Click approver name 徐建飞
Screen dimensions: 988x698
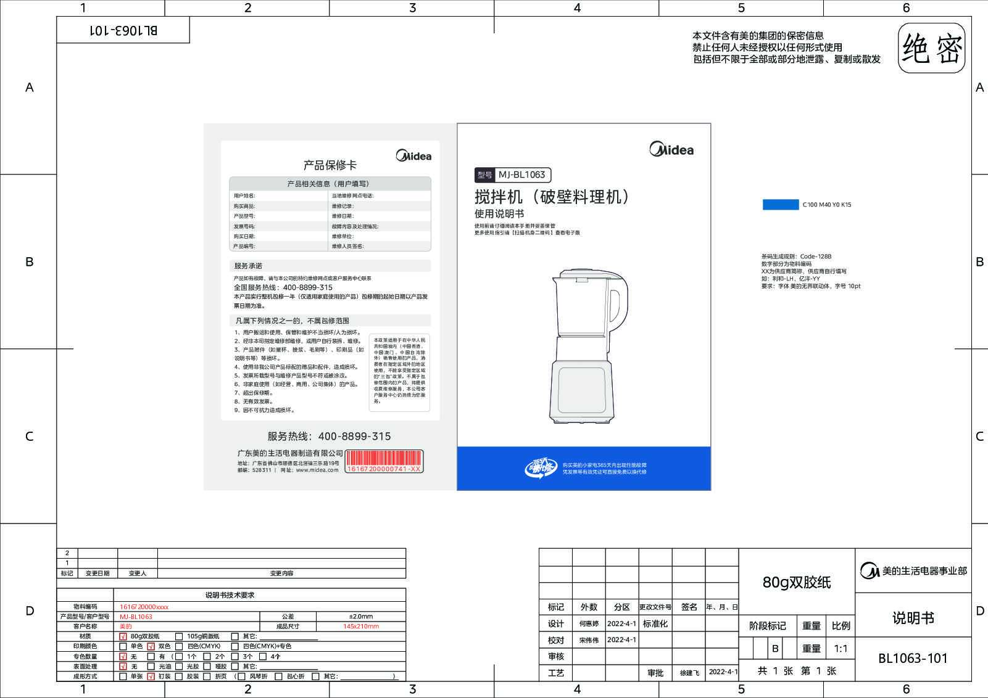[689, 673]
